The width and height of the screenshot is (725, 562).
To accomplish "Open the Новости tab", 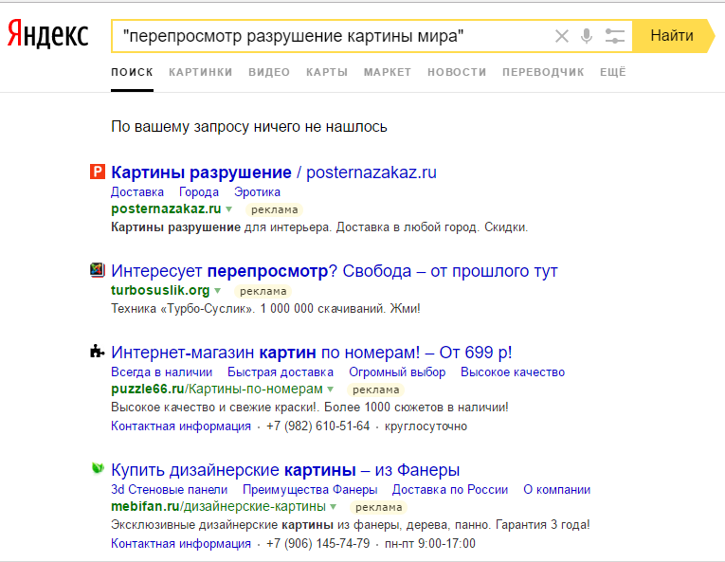I will point(457,72).
